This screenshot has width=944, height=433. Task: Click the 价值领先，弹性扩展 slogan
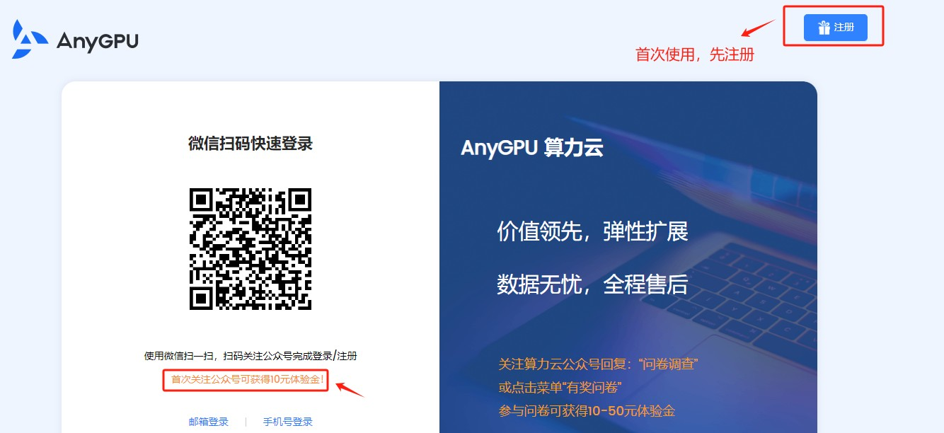[x=592, y=231]
